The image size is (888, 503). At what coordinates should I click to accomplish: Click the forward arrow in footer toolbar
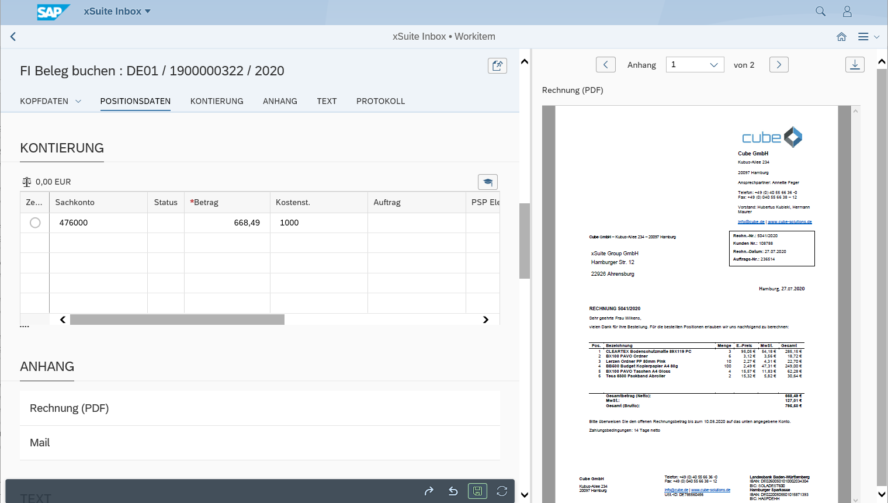[x=429, y=491]
